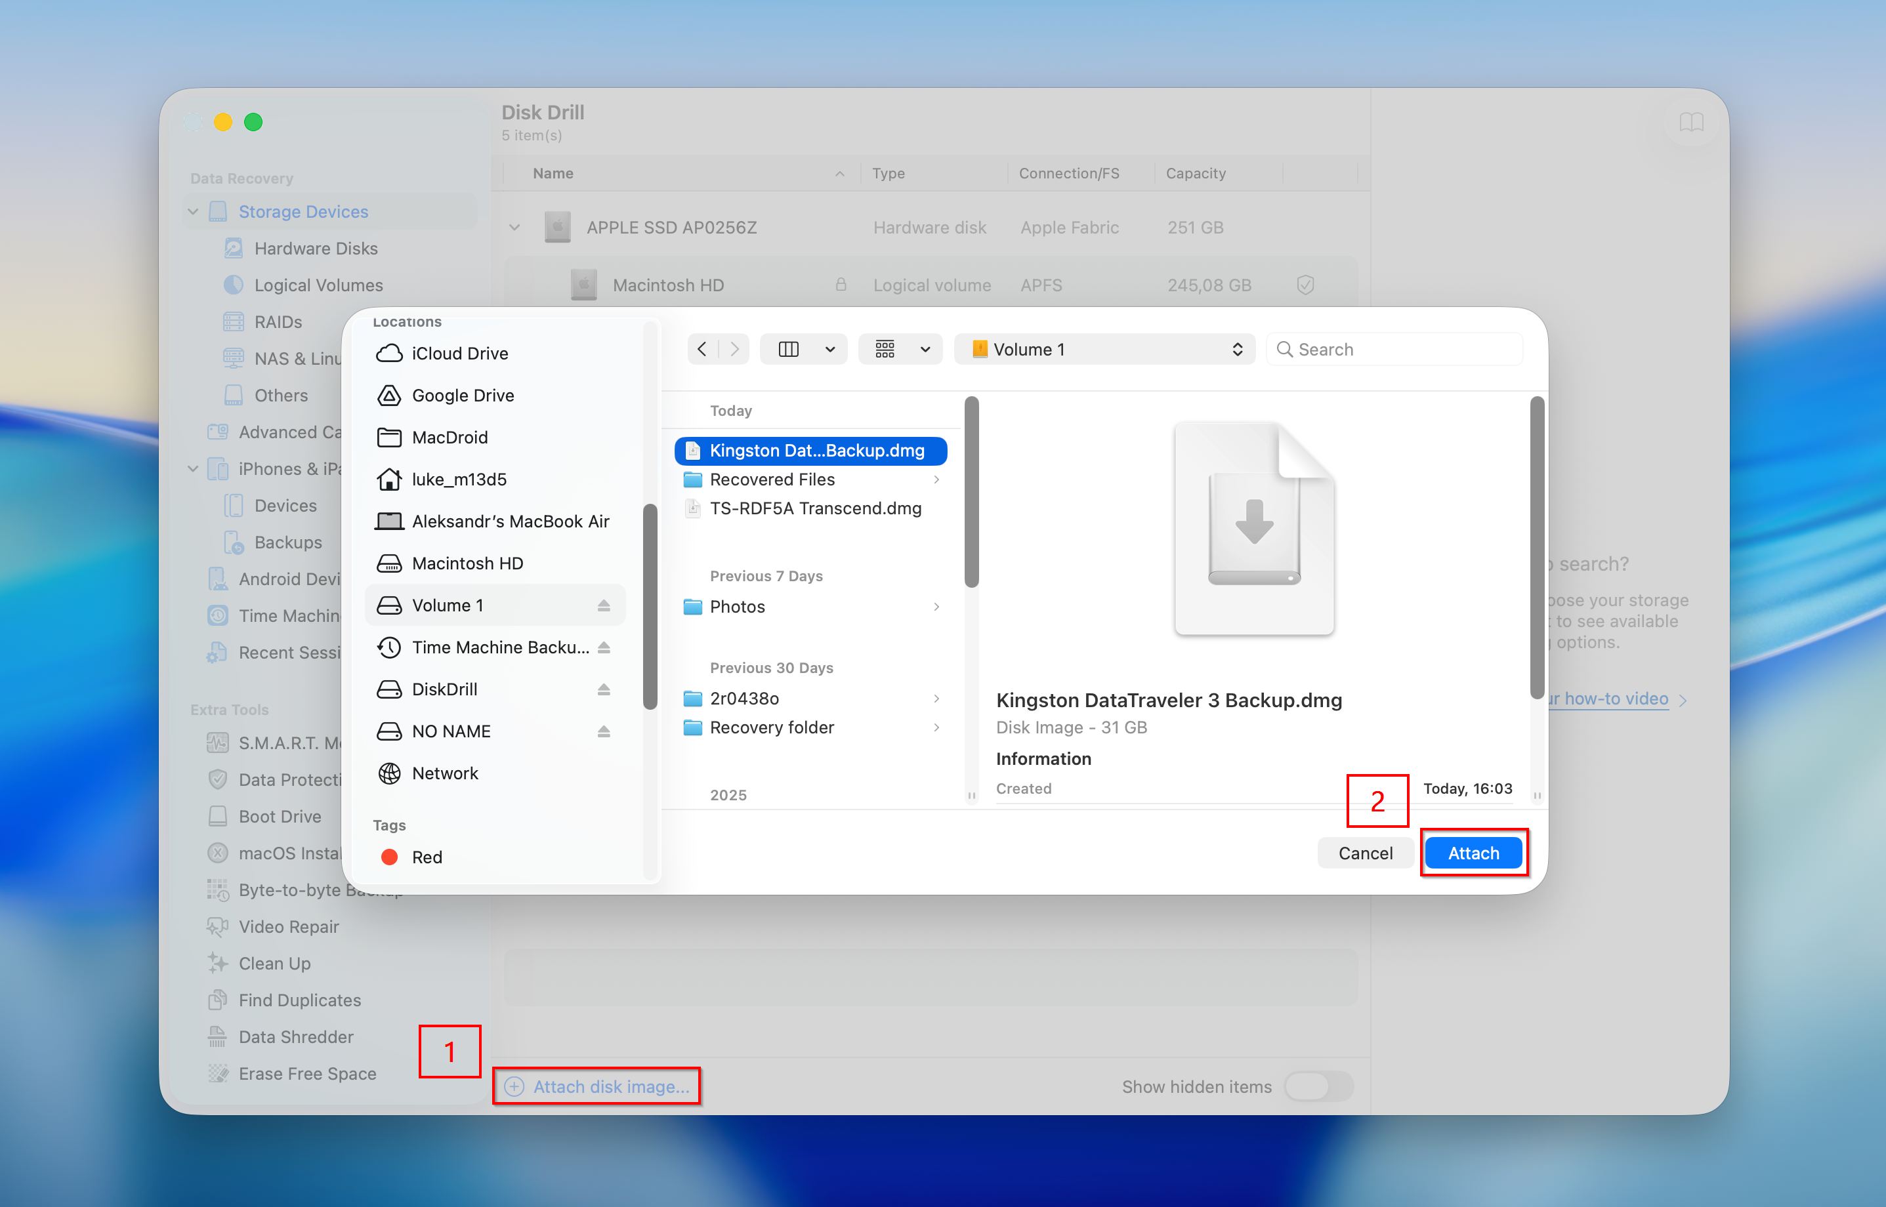The width and height of the screenshot is (1886, 1207).
Task: Open Devices in Disk Drill sidebar
Action: pyautogui.click(x=270, y=506)
